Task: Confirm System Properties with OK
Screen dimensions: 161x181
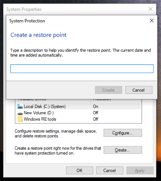Action: tap(79, 170)
